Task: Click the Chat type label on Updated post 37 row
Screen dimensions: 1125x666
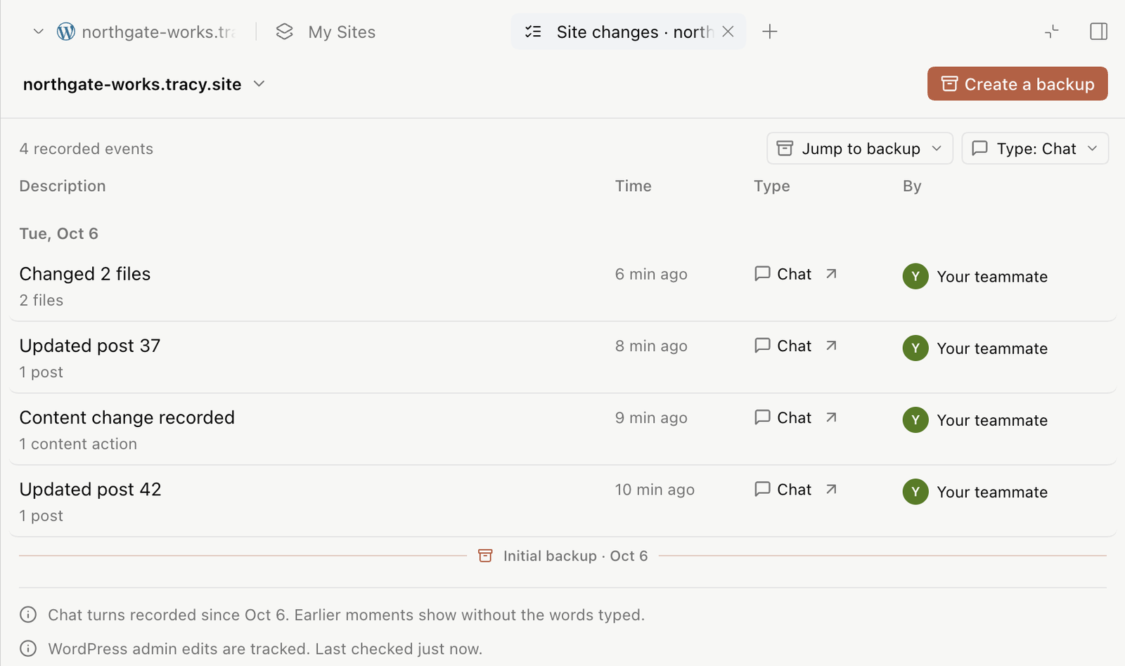Action: point(795,346)
